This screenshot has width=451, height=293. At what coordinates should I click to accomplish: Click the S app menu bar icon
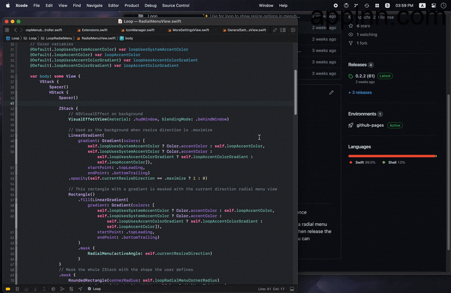[x=387, y=6]
